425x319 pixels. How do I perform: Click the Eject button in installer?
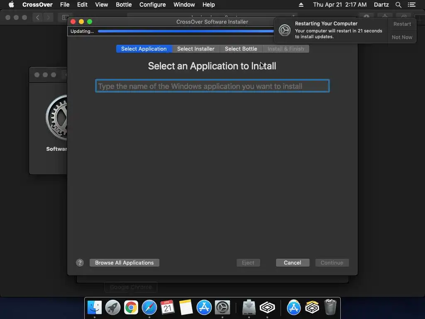(x=248, y=263)
